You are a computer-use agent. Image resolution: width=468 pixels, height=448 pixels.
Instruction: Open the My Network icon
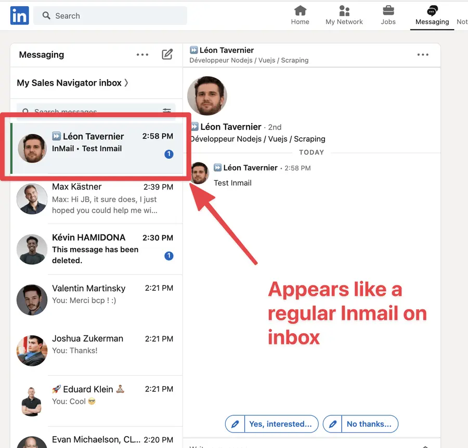(344, 11)
